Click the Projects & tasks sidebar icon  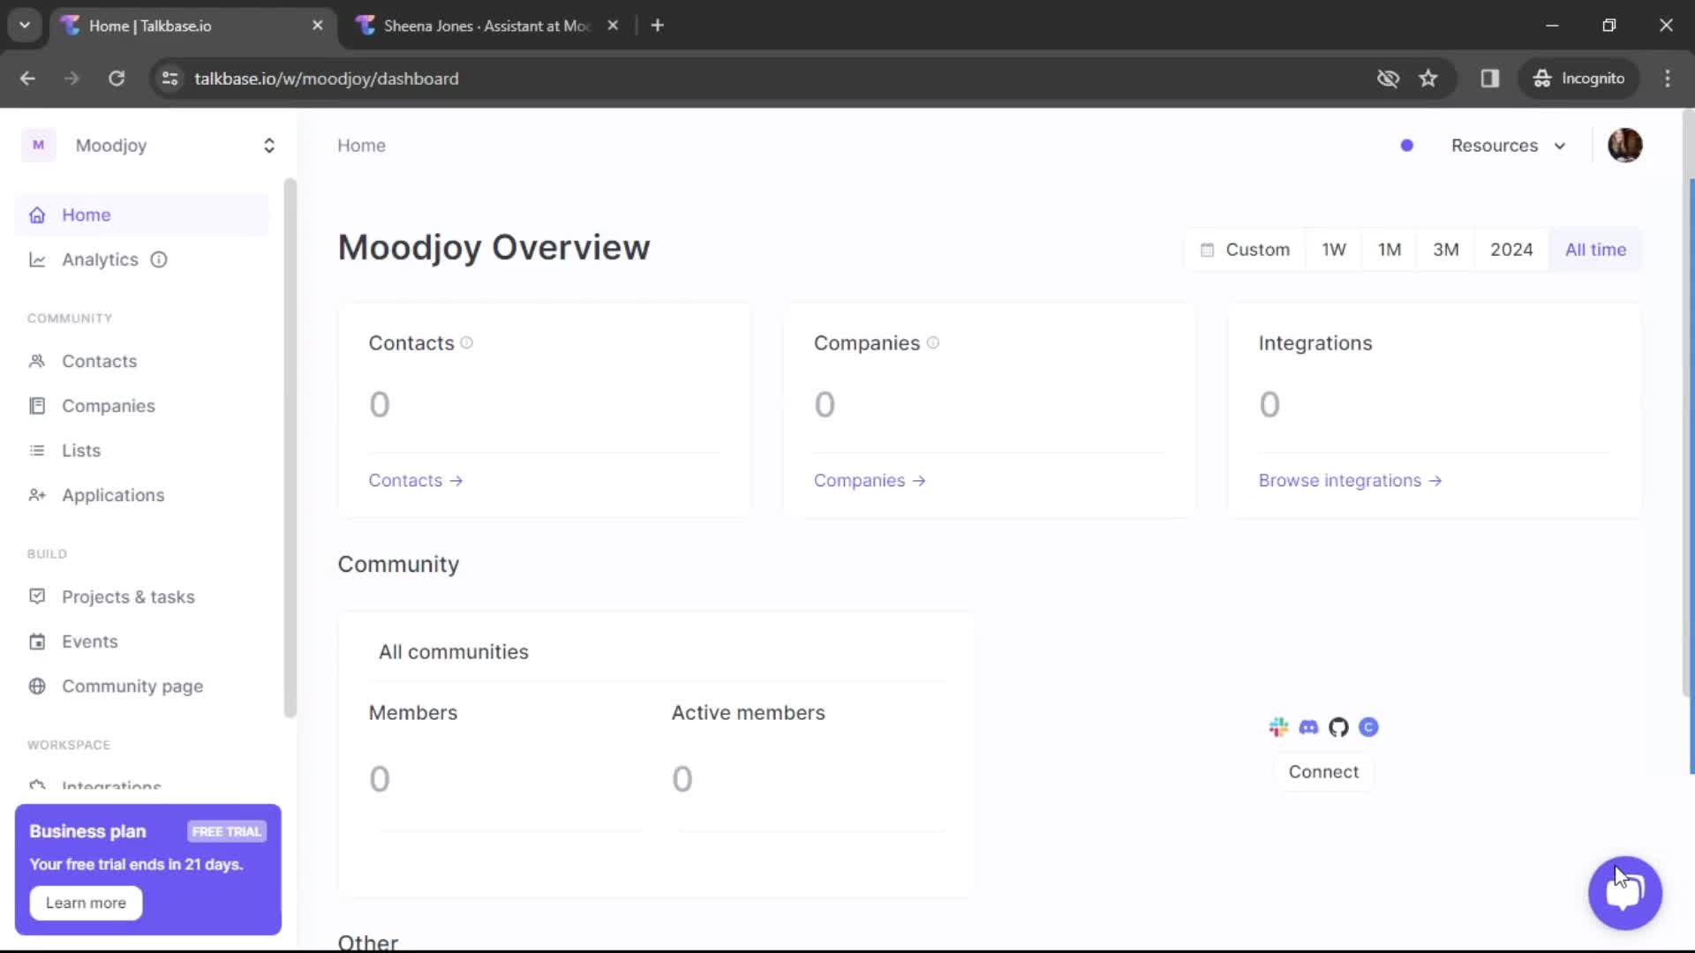[36, 596]
